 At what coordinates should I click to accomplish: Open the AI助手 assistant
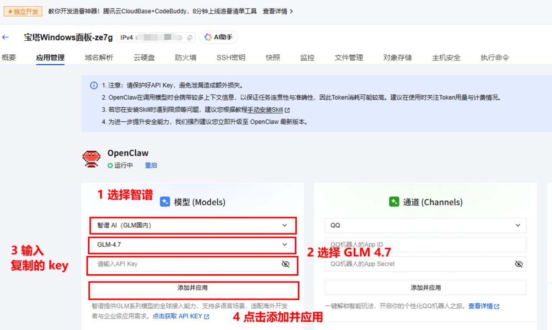tap(219, 38)
